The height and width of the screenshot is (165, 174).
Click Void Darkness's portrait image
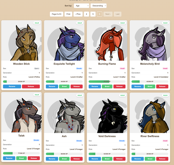(107, 113)
